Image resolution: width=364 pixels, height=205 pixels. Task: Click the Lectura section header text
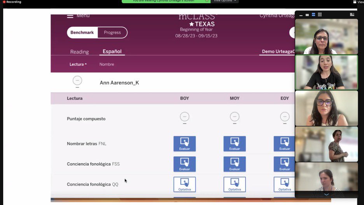[x=75, y=98]
